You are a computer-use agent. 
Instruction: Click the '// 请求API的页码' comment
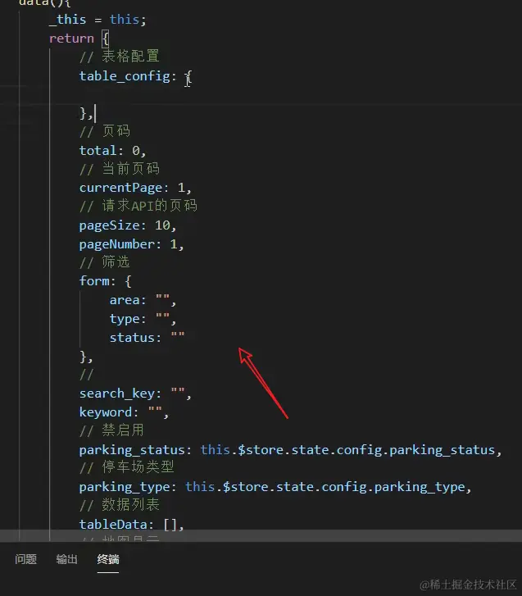click(x=138, y=206)
